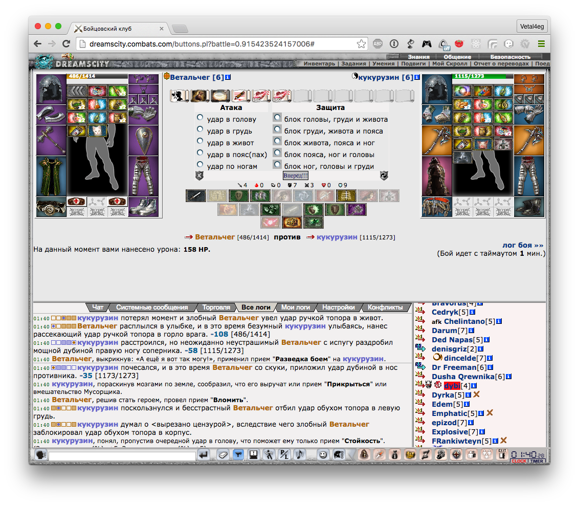The width and height of the screenshot is (579, 506).
Task: Use the first heart scroll marked 150
Action: (x=261, y=96)
